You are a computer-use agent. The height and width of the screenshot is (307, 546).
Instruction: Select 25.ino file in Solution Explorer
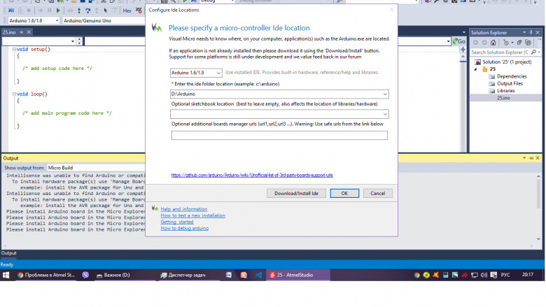click(x=503, y=98)
